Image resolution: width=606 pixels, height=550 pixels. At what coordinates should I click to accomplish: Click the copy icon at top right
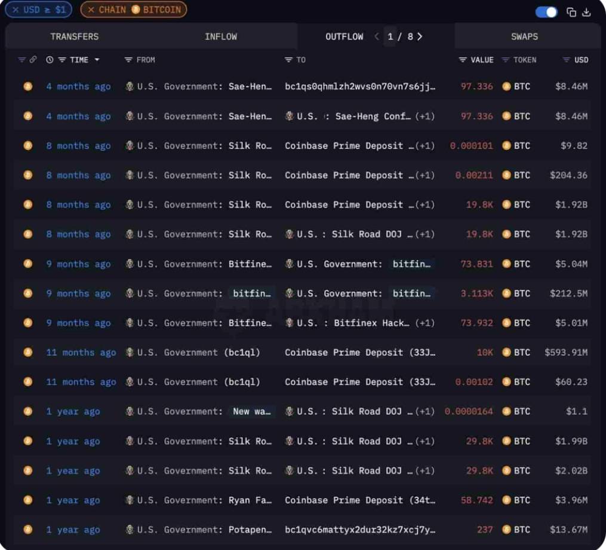pos(571,12)
